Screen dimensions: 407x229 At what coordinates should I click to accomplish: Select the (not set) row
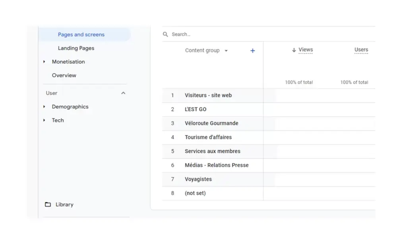(x=195, y=193)
